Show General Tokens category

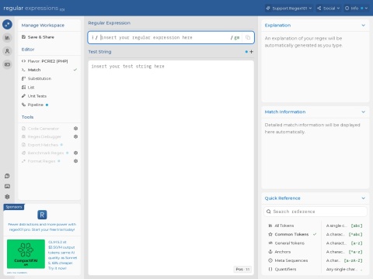coord(292,243)
